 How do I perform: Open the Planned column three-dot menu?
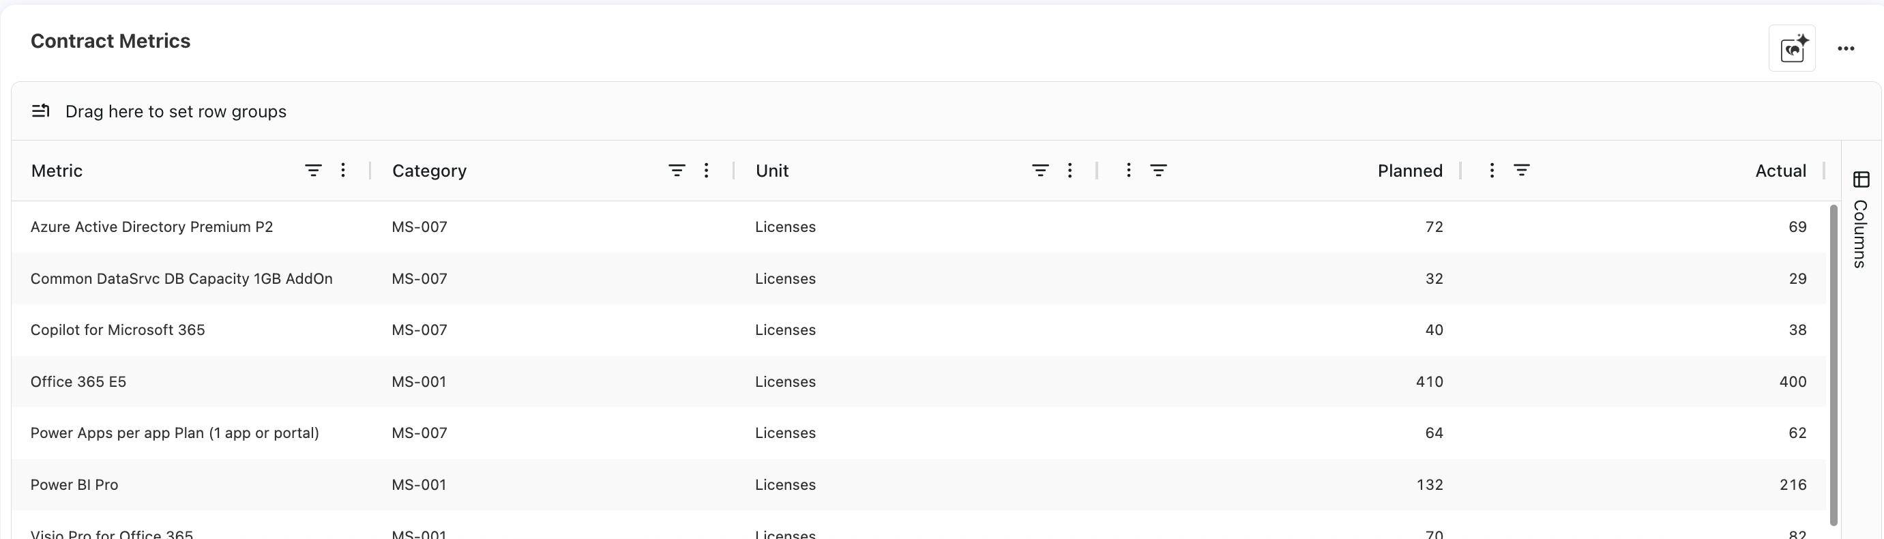click(1128, 171)
